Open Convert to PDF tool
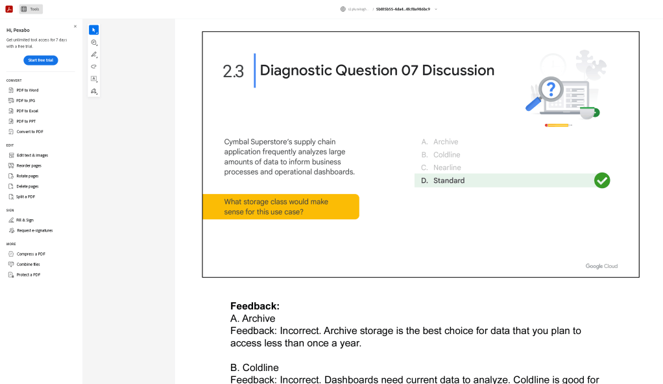This screenshot has width=663, height=384. (x=30, y=132)
